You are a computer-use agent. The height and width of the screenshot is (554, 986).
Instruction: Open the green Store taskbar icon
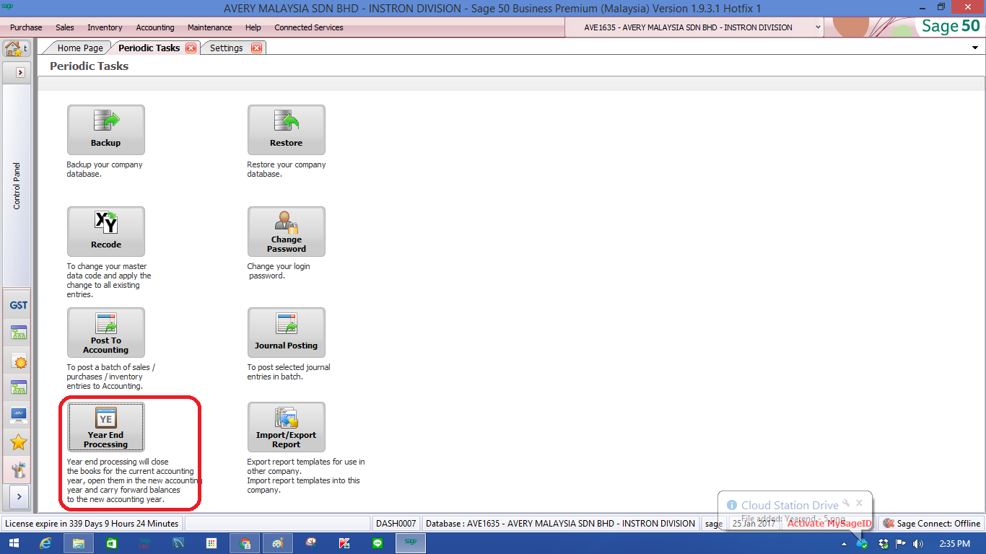(112, 543)
